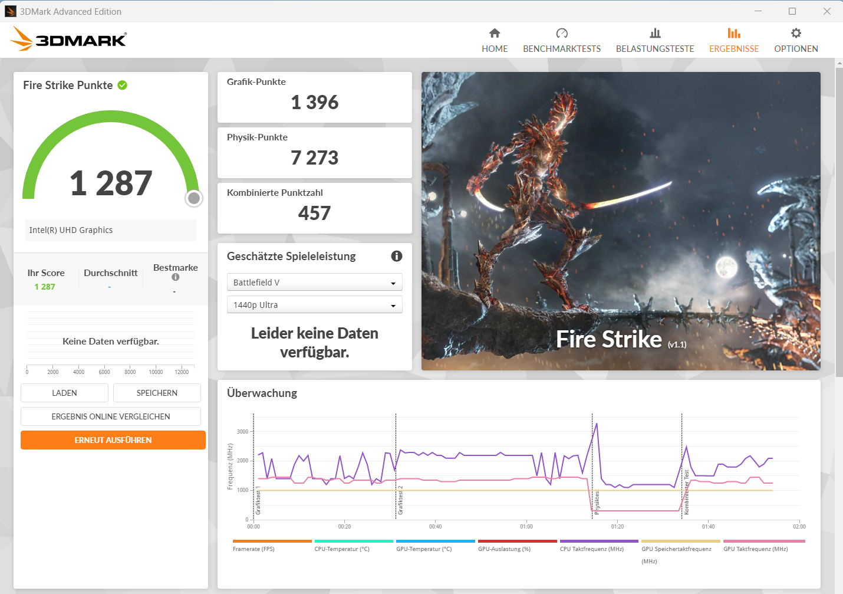The width and height of the screenshot is (843, 594).
Task: Click the orange Ergebnisse results icon
Action: click(734, 33)
